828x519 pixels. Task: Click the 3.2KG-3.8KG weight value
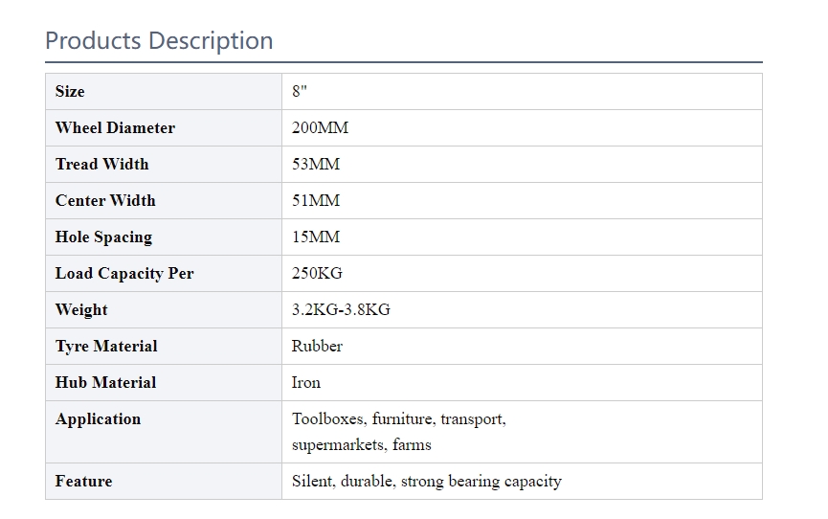click(x=341, y=309)
